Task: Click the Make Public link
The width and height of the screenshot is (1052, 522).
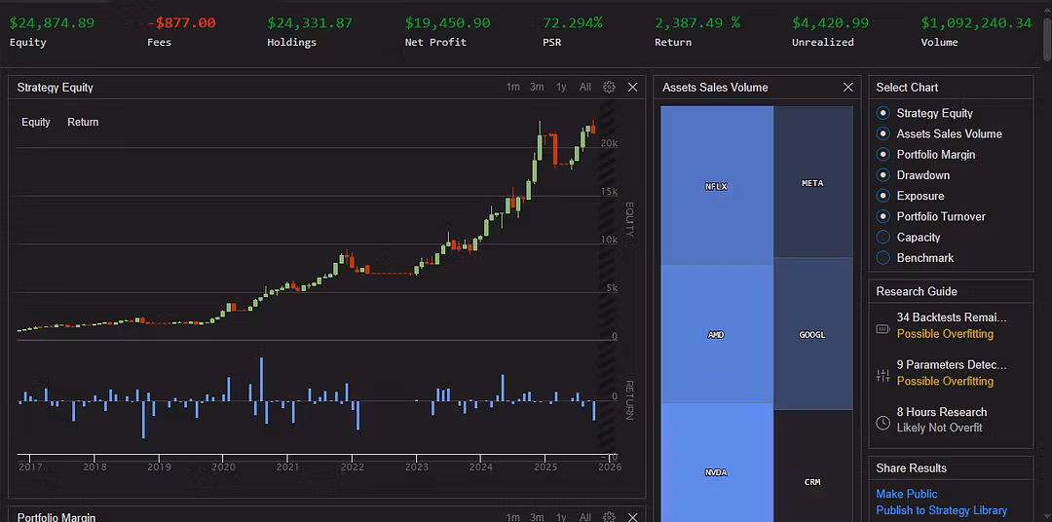Action: [x=907, y=494]
